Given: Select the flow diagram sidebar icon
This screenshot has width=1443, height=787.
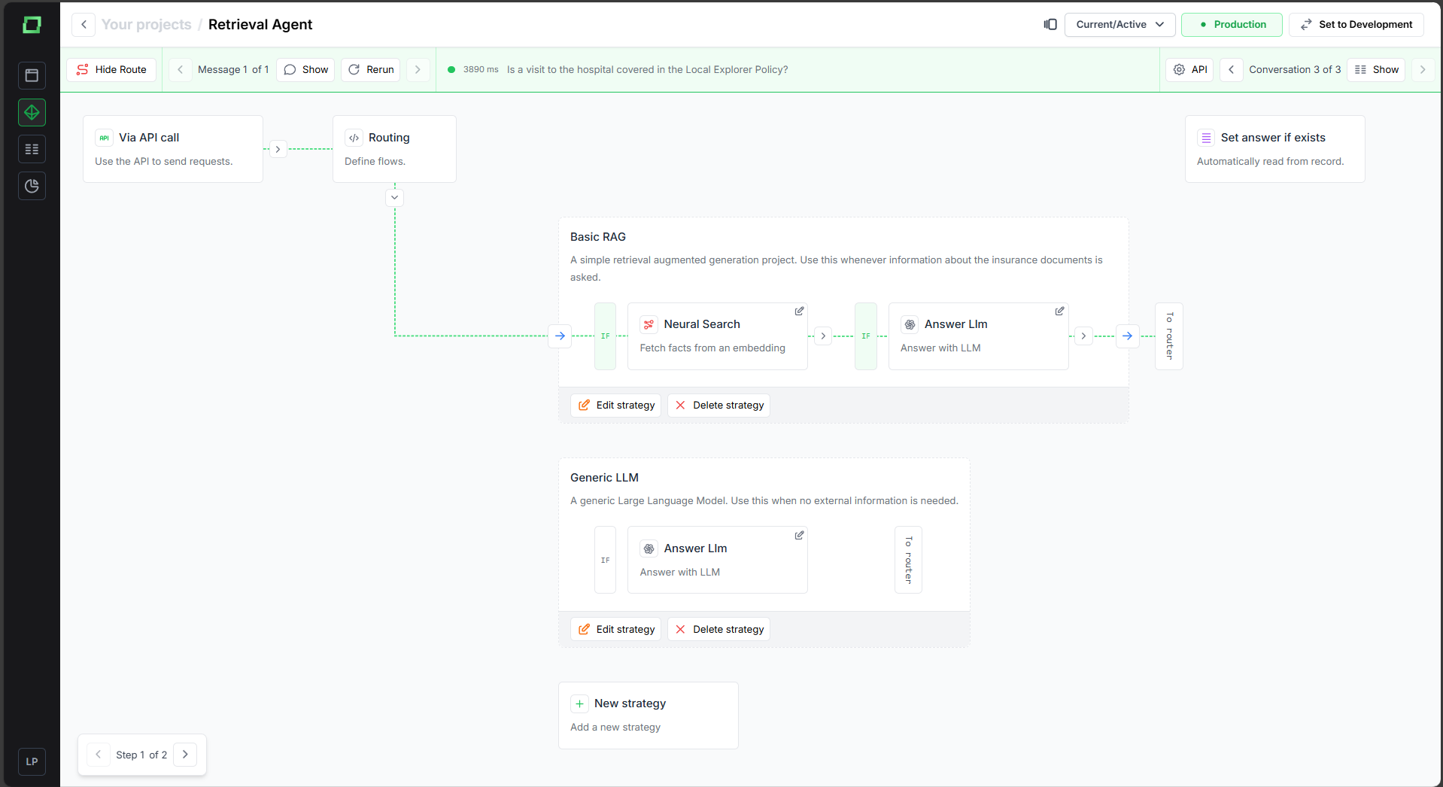Looking at the screenshot, I should 32,112.
